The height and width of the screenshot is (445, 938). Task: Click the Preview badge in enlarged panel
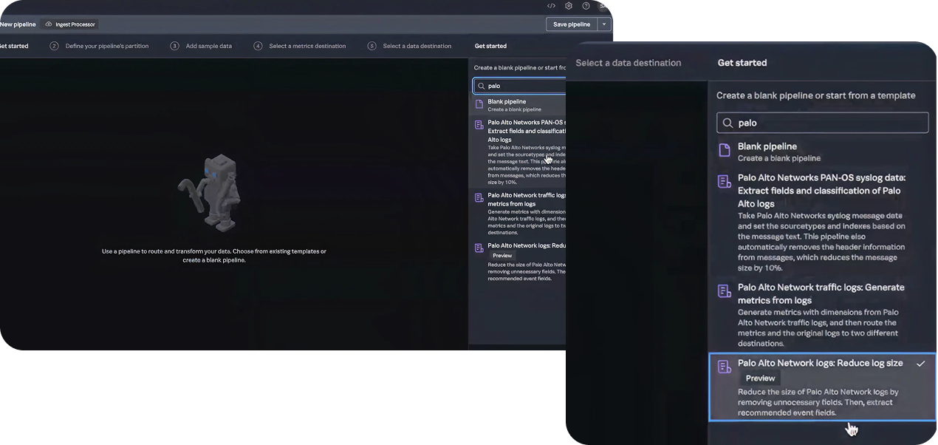click(x=760, y=378)
